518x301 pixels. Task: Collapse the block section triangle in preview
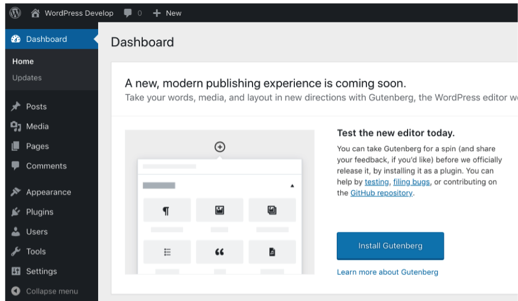point(292,186)
